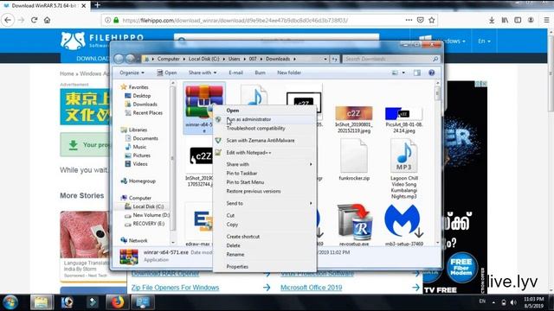554x311 pixels.
Task: Select the funkrocker.zip file
Action: (x=354, y=160)
